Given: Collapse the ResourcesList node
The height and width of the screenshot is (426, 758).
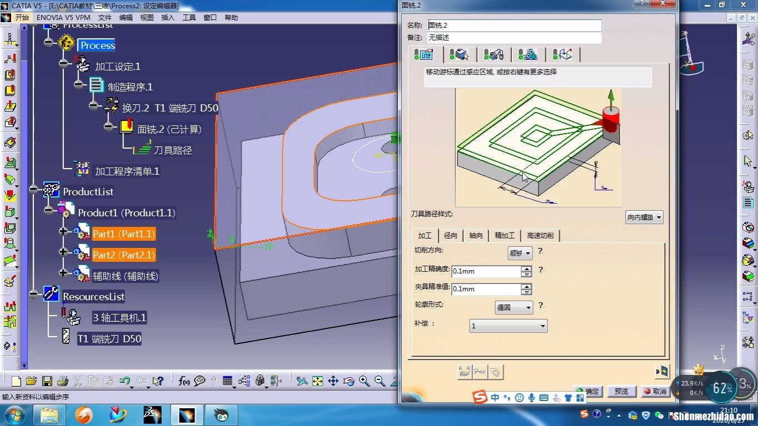Looking at the screenshot, I should [34, 294].
